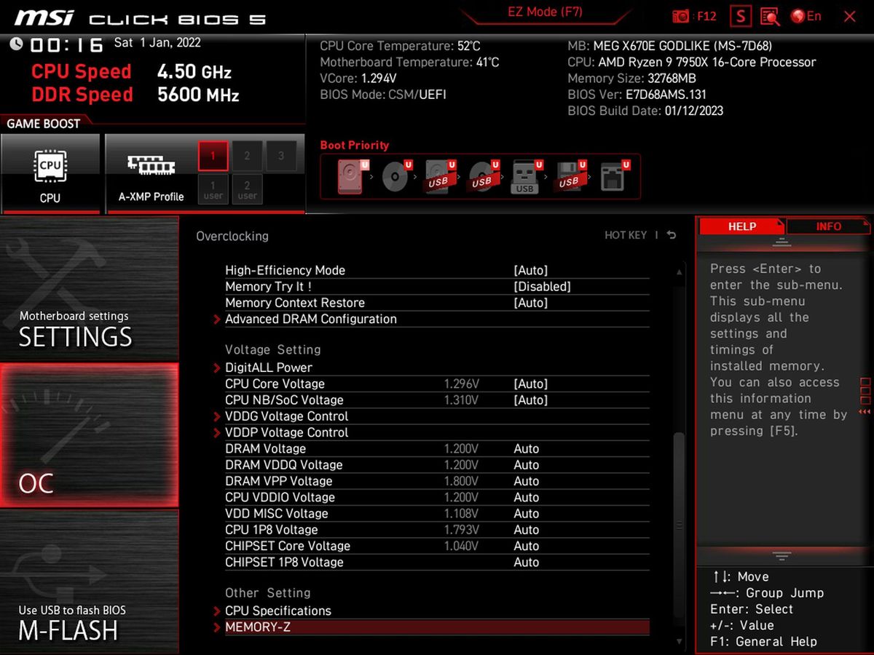Image resolution: width=874 pixels, height=655 pixels.
Task: Change language using the globe En icon
Action: point(806,16)
